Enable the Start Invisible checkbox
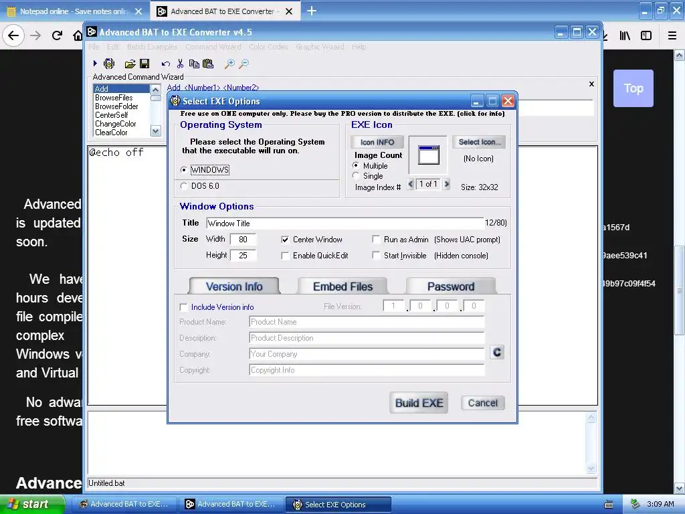Viewport: 685px width, 514px height. coord(376,255)
